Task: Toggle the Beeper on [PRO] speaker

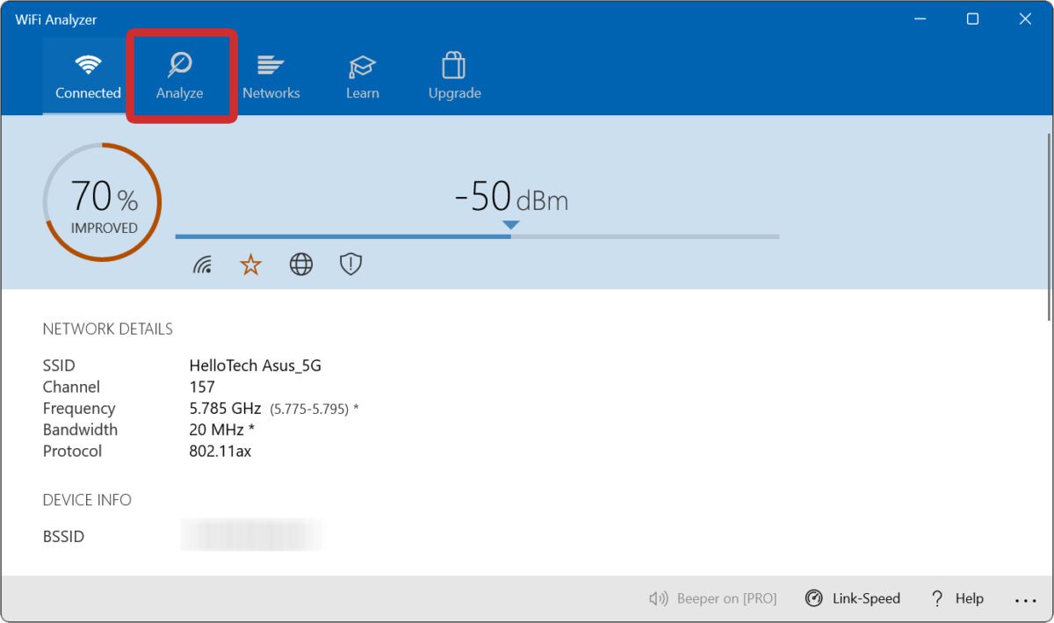Action: tap(712, 598)
